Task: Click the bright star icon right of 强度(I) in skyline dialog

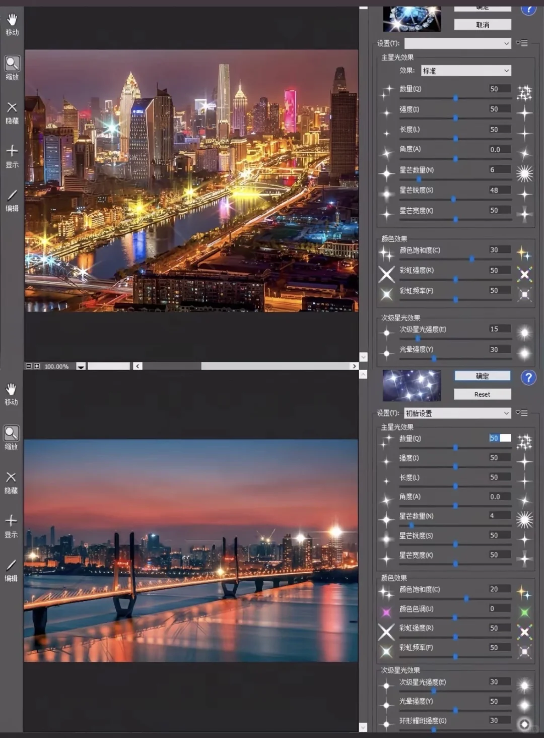Action: point(524,112)
